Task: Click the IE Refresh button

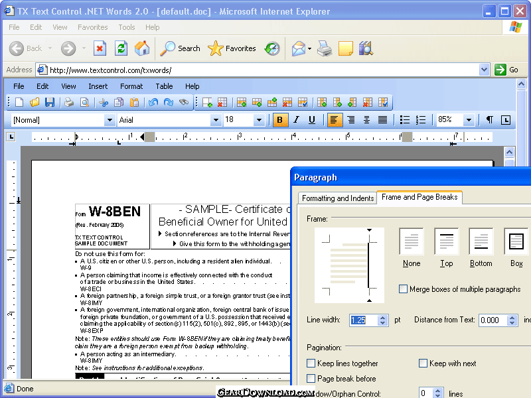Action: [121, 48]
